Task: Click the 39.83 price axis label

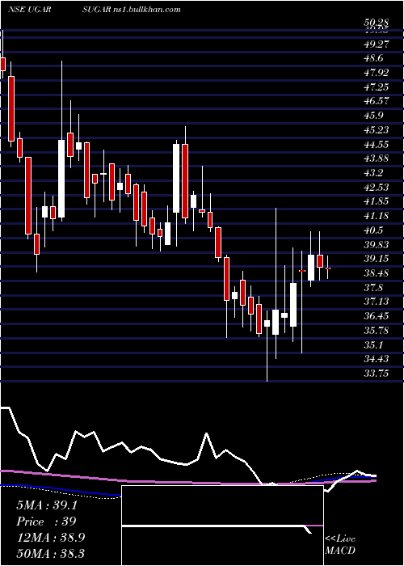Action: coord(377,245)
